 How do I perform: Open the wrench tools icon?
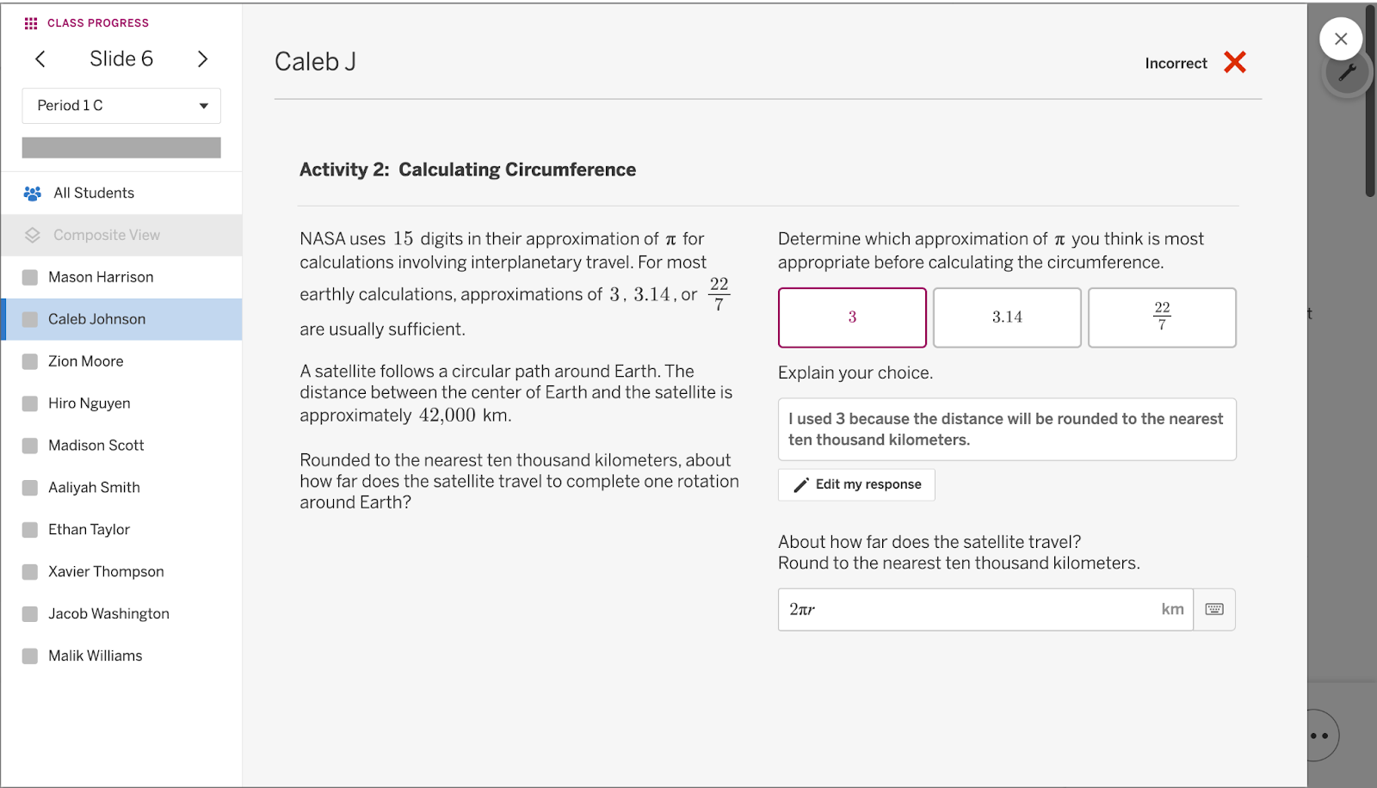click(x=1347, y=73)
